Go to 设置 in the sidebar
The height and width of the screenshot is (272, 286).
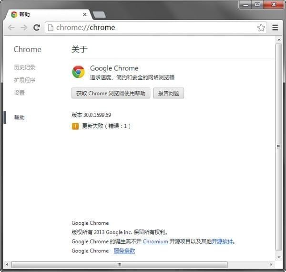click(x=20, y=93)
